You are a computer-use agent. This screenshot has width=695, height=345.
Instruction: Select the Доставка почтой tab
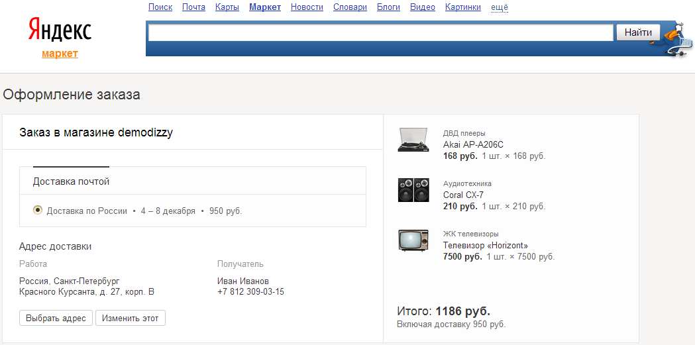[x=71, y=181]
